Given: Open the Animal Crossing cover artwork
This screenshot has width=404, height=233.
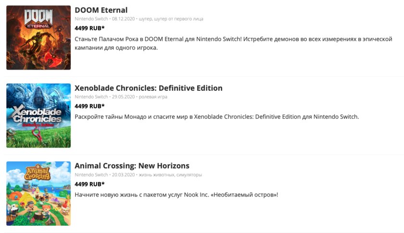Looking at the screenshot, I should pos(38,194).
